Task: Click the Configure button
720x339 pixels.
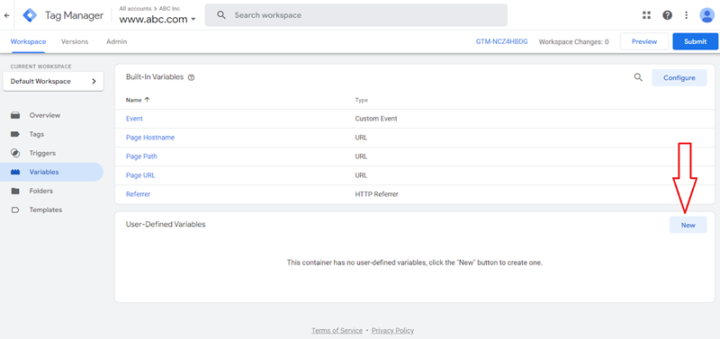Action: (x=679, y=77)
